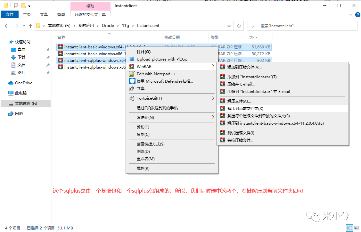
Task: Choose Edit with Notepad++
Action: click(172, 74)
